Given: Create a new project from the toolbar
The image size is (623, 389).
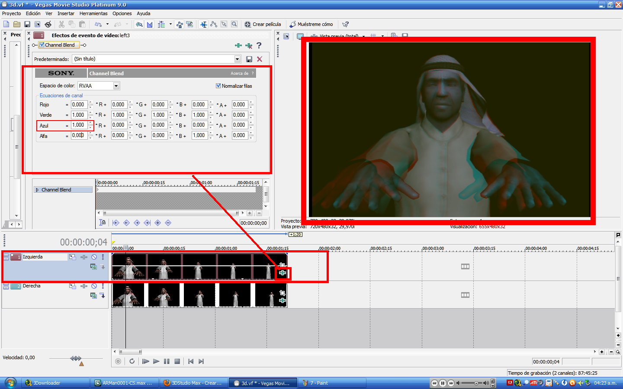Looking at the screenshot, I should 6,24.
